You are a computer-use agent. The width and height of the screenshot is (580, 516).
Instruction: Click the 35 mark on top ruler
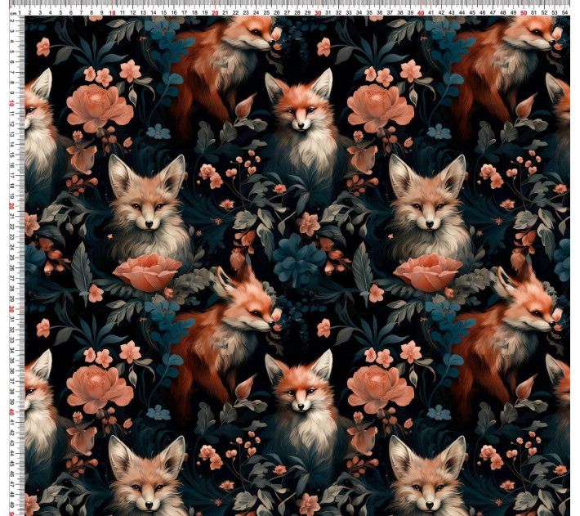pos(369,13)
